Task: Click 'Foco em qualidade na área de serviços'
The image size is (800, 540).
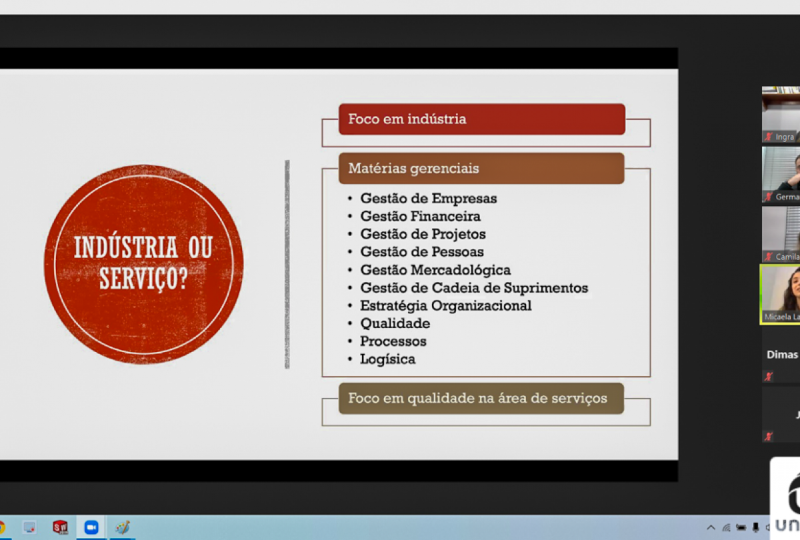Action: [x=481, y=398]
